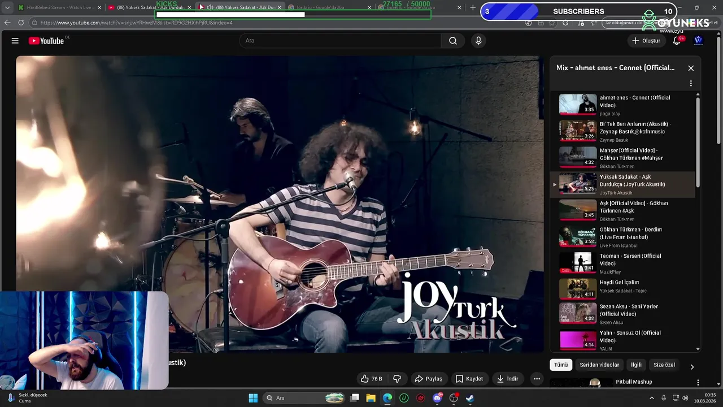Play Yalın - Sonsuz Ol from playlist
Image resolution: width=723 pixels, height=407 pixels.
tap(622, 340)
